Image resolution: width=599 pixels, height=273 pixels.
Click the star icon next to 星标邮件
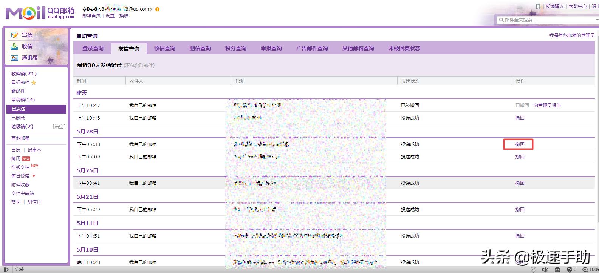(34, 83)
